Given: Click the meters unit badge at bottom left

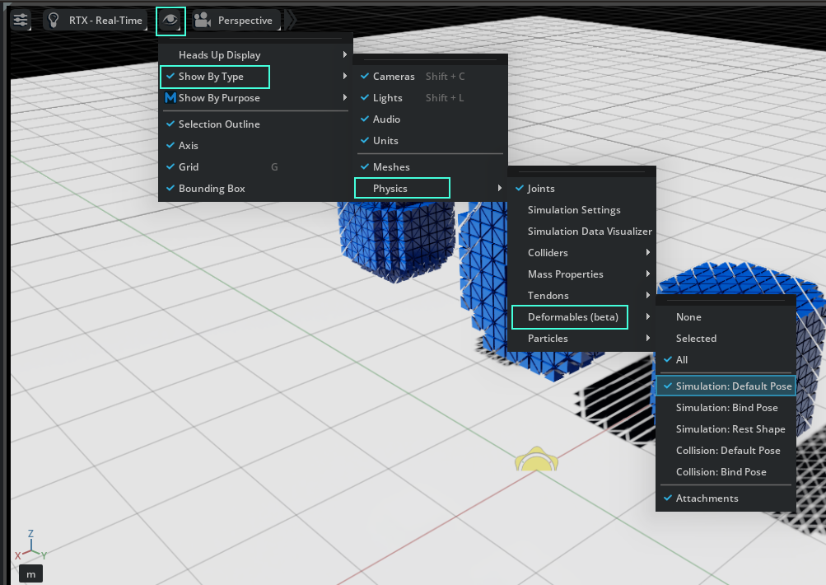Looking at the screenshot, I should pyautogui.click(x=30, y=573).
